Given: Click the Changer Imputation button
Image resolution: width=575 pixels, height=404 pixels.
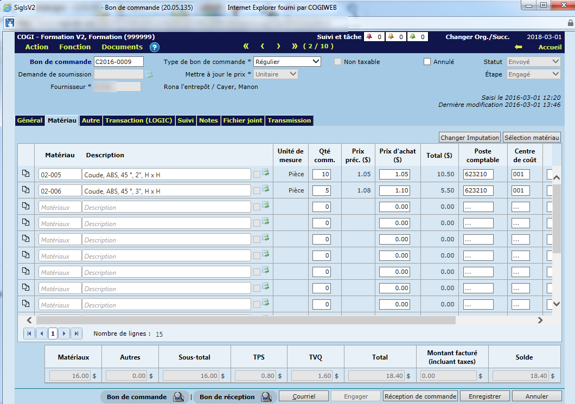Looking at the screenshot, I should pos(469,138).
